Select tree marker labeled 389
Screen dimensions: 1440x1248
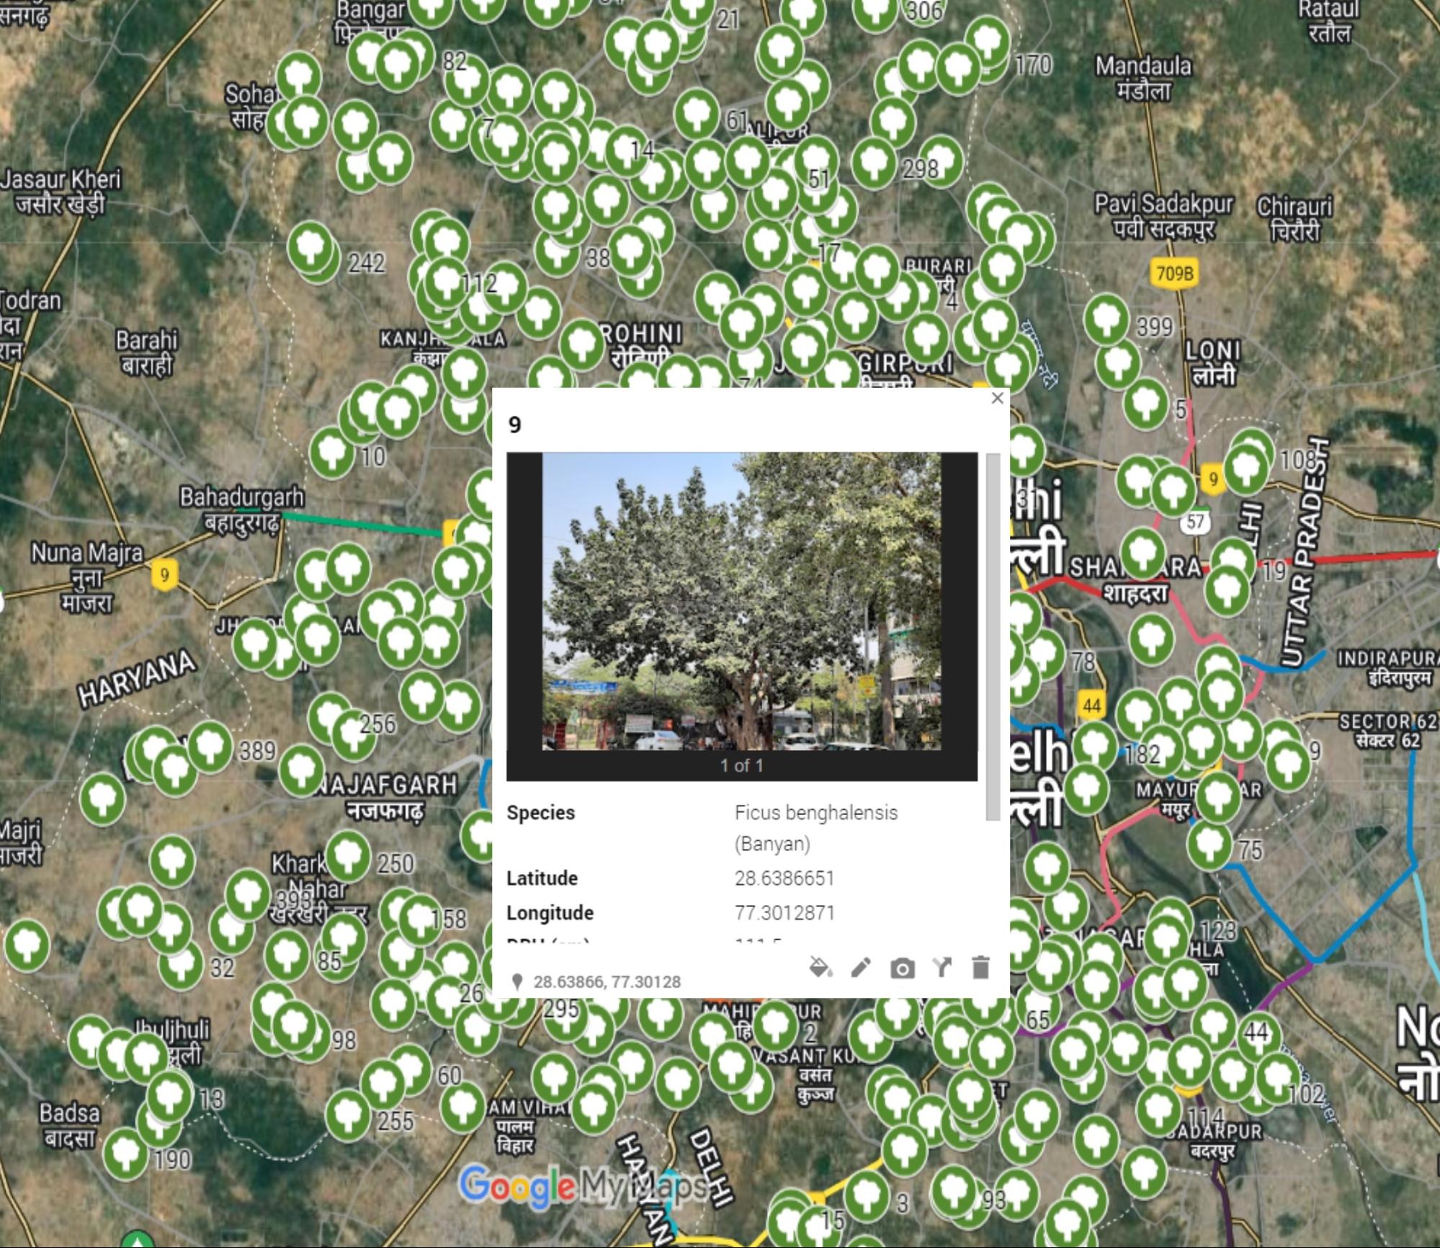coord(210,746)
